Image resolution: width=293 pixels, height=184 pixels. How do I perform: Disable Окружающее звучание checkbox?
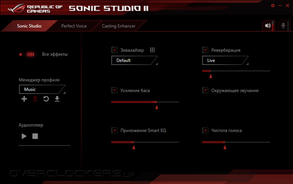pos(206,90)
